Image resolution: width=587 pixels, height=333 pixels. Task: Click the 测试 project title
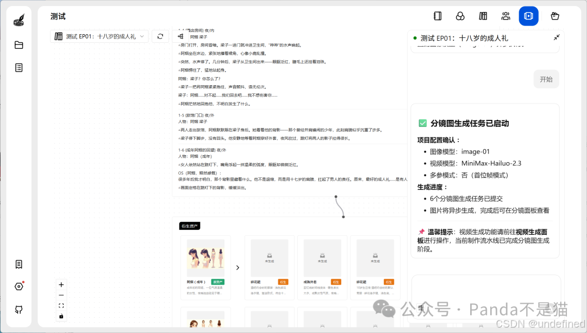[58, 16]
